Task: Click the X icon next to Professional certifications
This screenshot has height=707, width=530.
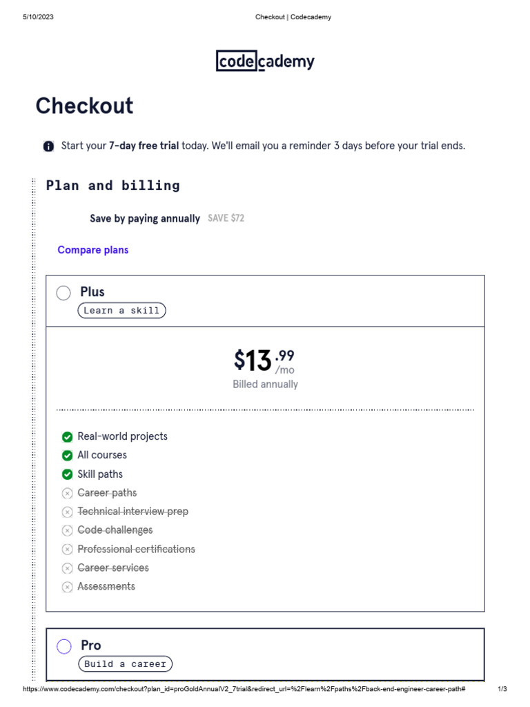Action: coord(67,550)
